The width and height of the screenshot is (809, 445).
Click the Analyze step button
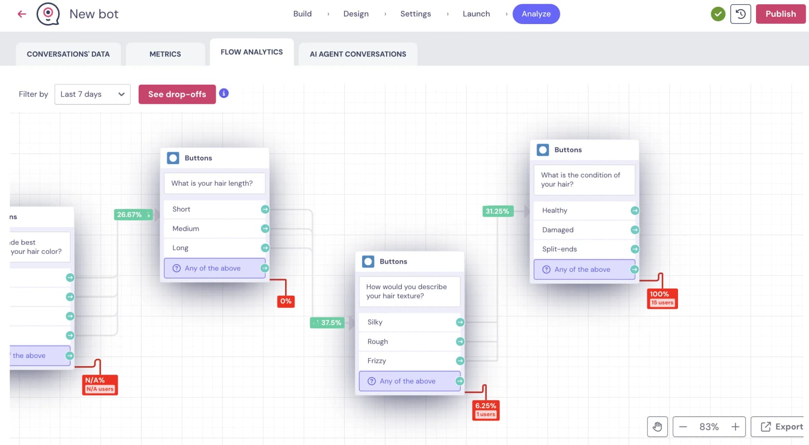pos(536,14)
